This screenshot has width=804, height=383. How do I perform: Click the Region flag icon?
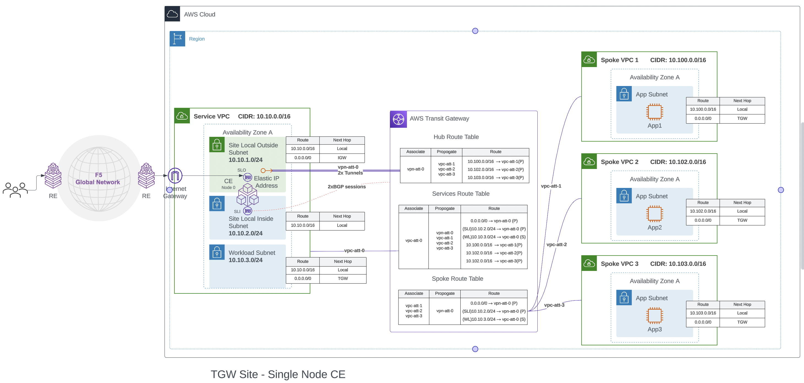(x=177, y=38)
